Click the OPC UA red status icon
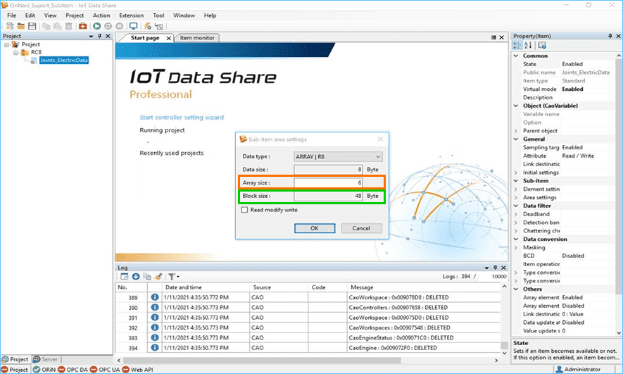Screen dimensions: 623x374 tap(94, 369)
